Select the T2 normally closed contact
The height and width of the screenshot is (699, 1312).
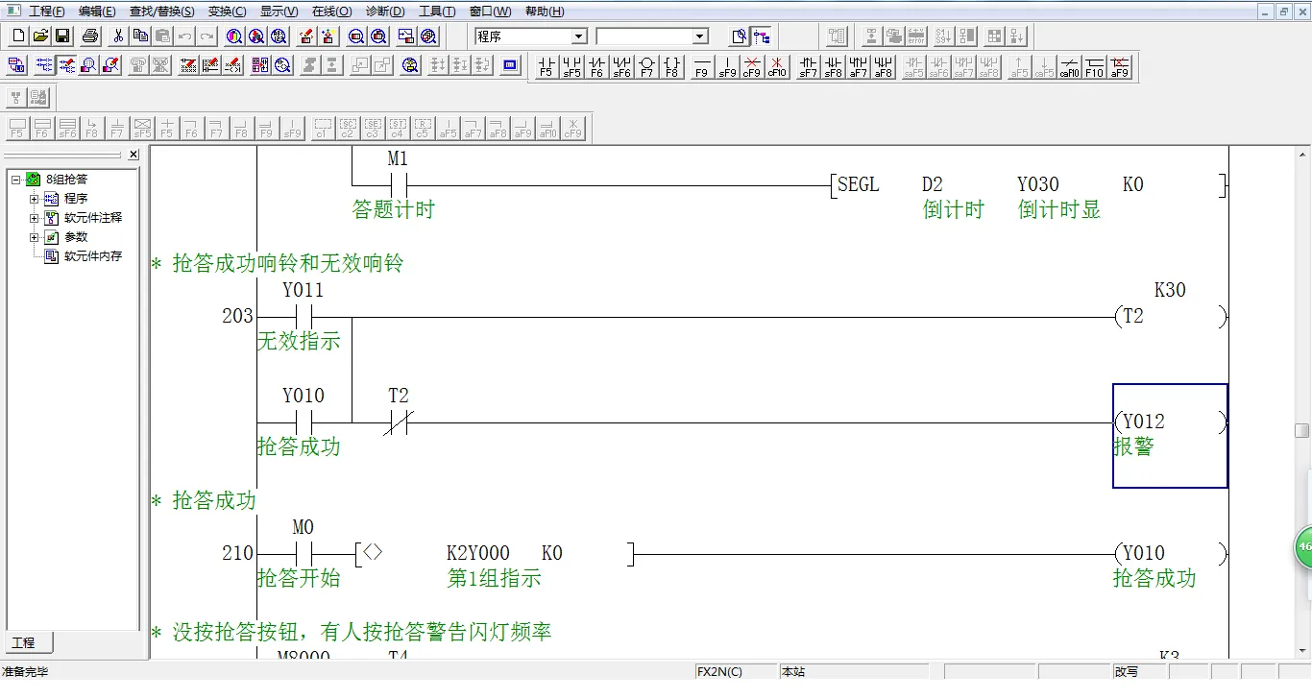(398, 422)
